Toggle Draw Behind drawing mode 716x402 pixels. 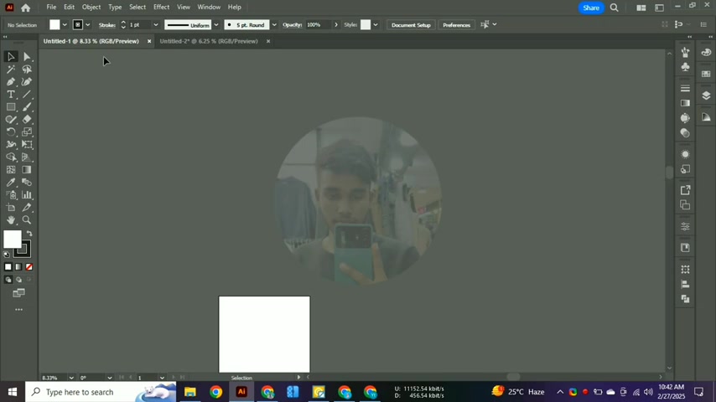tap(18, 280)
